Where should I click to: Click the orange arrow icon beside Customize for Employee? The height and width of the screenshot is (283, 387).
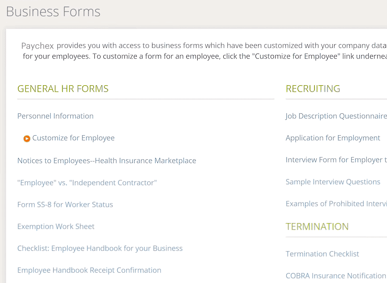click(27, 139)
